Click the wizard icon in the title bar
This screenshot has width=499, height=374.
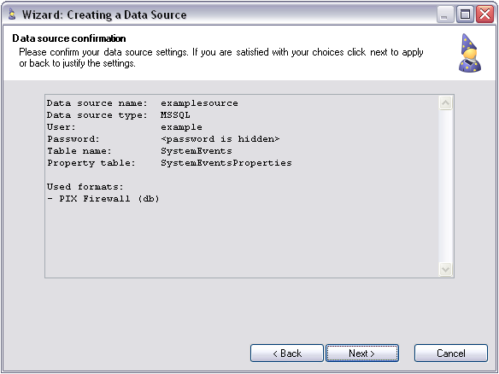click(12, 15)
